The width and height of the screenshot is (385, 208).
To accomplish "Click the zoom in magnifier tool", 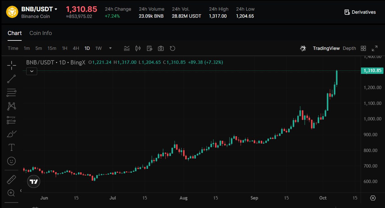I will point(12,193).
